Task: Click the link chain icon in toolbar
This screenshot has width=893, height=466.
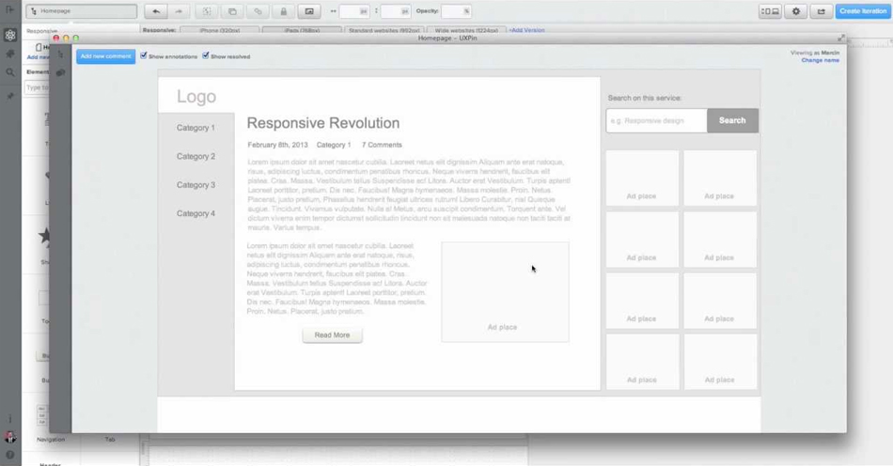Action: pyautogui.click(x=258, y=11)
